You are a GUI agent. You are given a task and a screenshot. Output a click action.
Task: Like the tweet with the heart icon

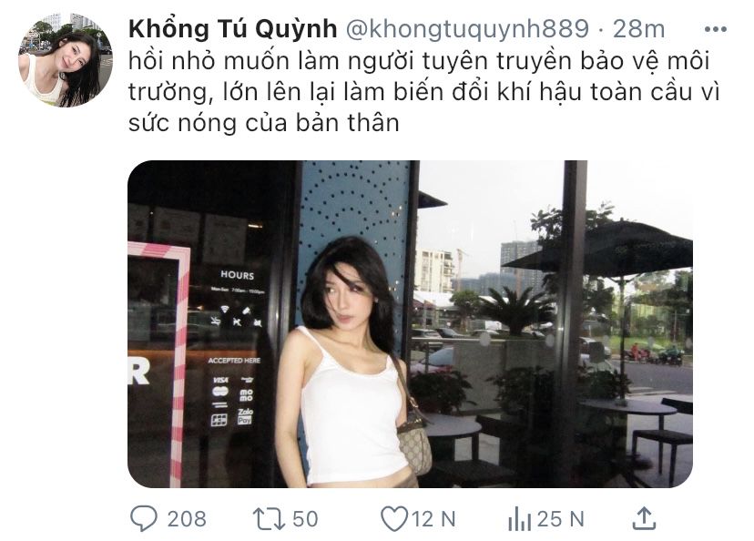pyautogui.click(x=393, y=519)
